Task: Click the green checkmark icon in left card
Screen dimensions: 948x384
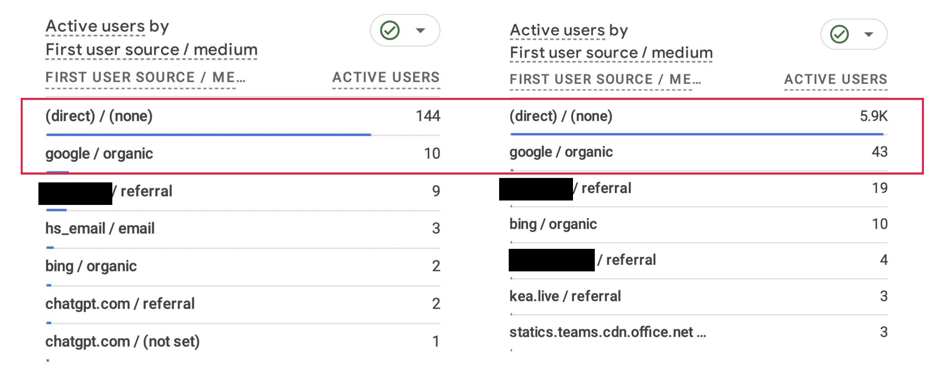Action: (x=389, y=30)
